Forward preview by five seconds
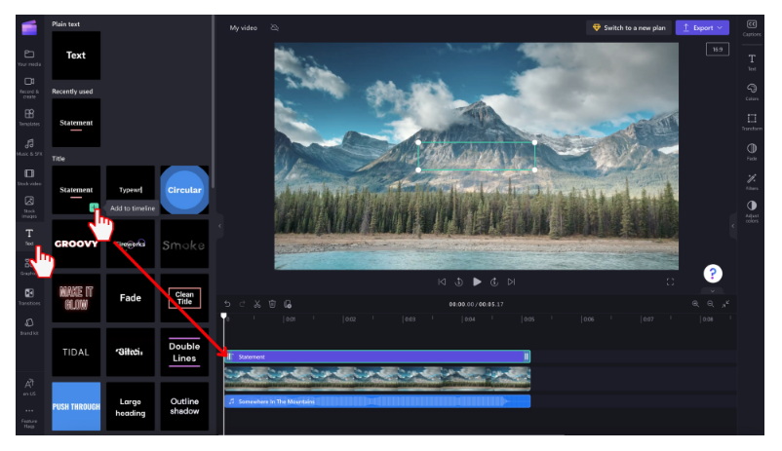 click(x=494, y=282)
